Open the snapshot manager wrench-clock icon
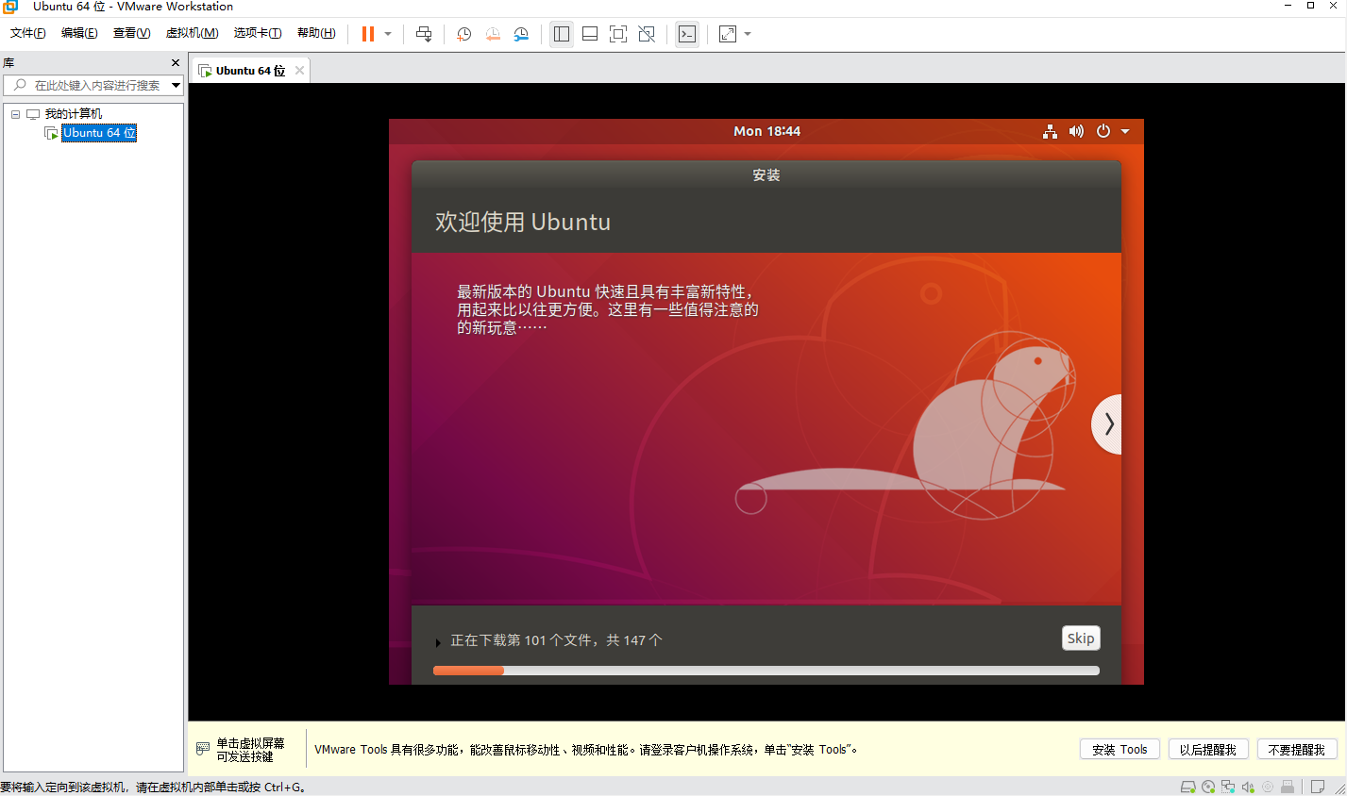This screenshot has height=796, width=1347. tap(521, 34)
